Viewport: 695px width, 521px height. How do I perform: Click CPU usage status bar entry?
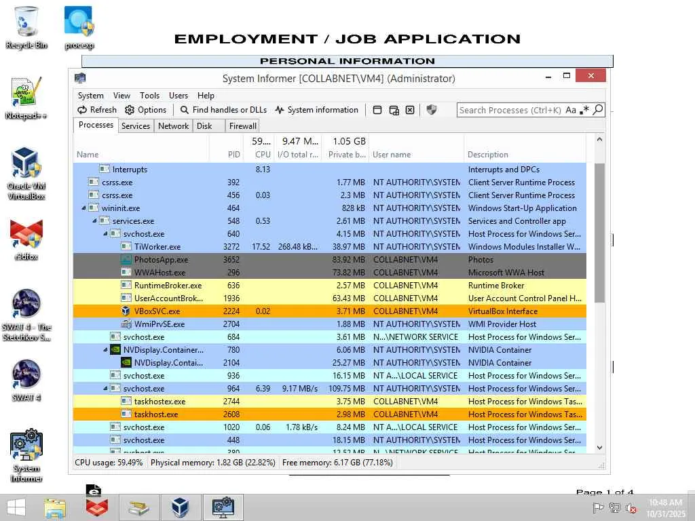[109, 463]
